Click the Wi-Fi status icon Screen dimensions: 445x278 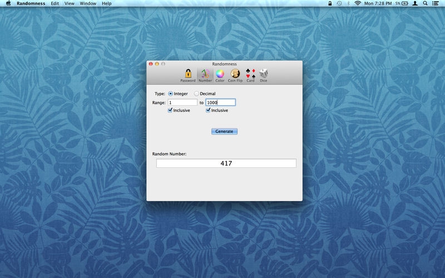[x=358, y=3]
